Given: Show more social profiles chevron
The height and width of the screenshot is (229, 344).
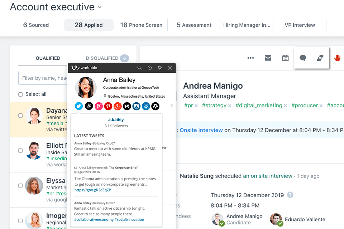Looking at the screenshot, I should [172, 106].
